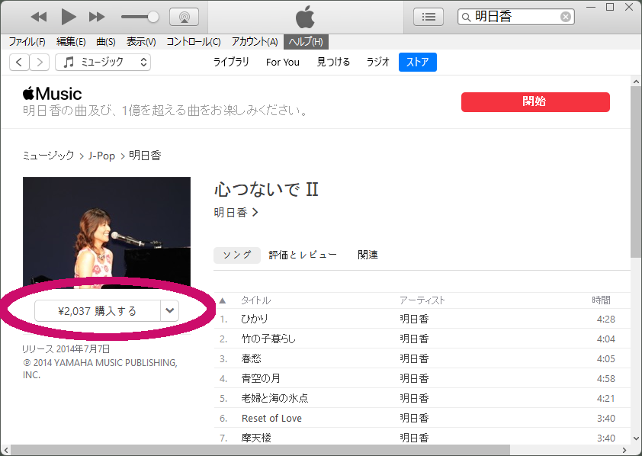Switch to the For You tab
Viewport: 642px width, 456px height.
283,63
